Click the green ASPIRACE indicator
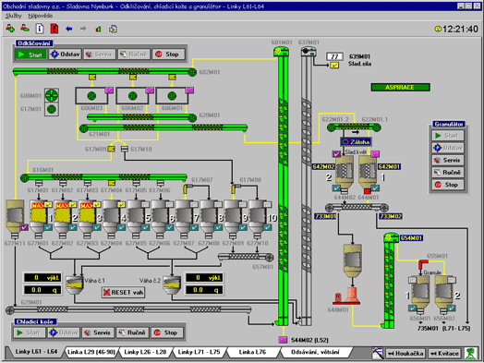Image resolution: width=484 pixels, height=363 pixels. [400, 88]
